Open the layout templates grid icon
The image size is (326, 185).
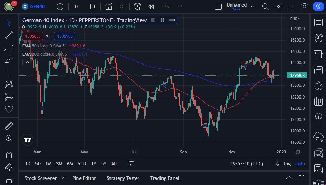point(122,7)
